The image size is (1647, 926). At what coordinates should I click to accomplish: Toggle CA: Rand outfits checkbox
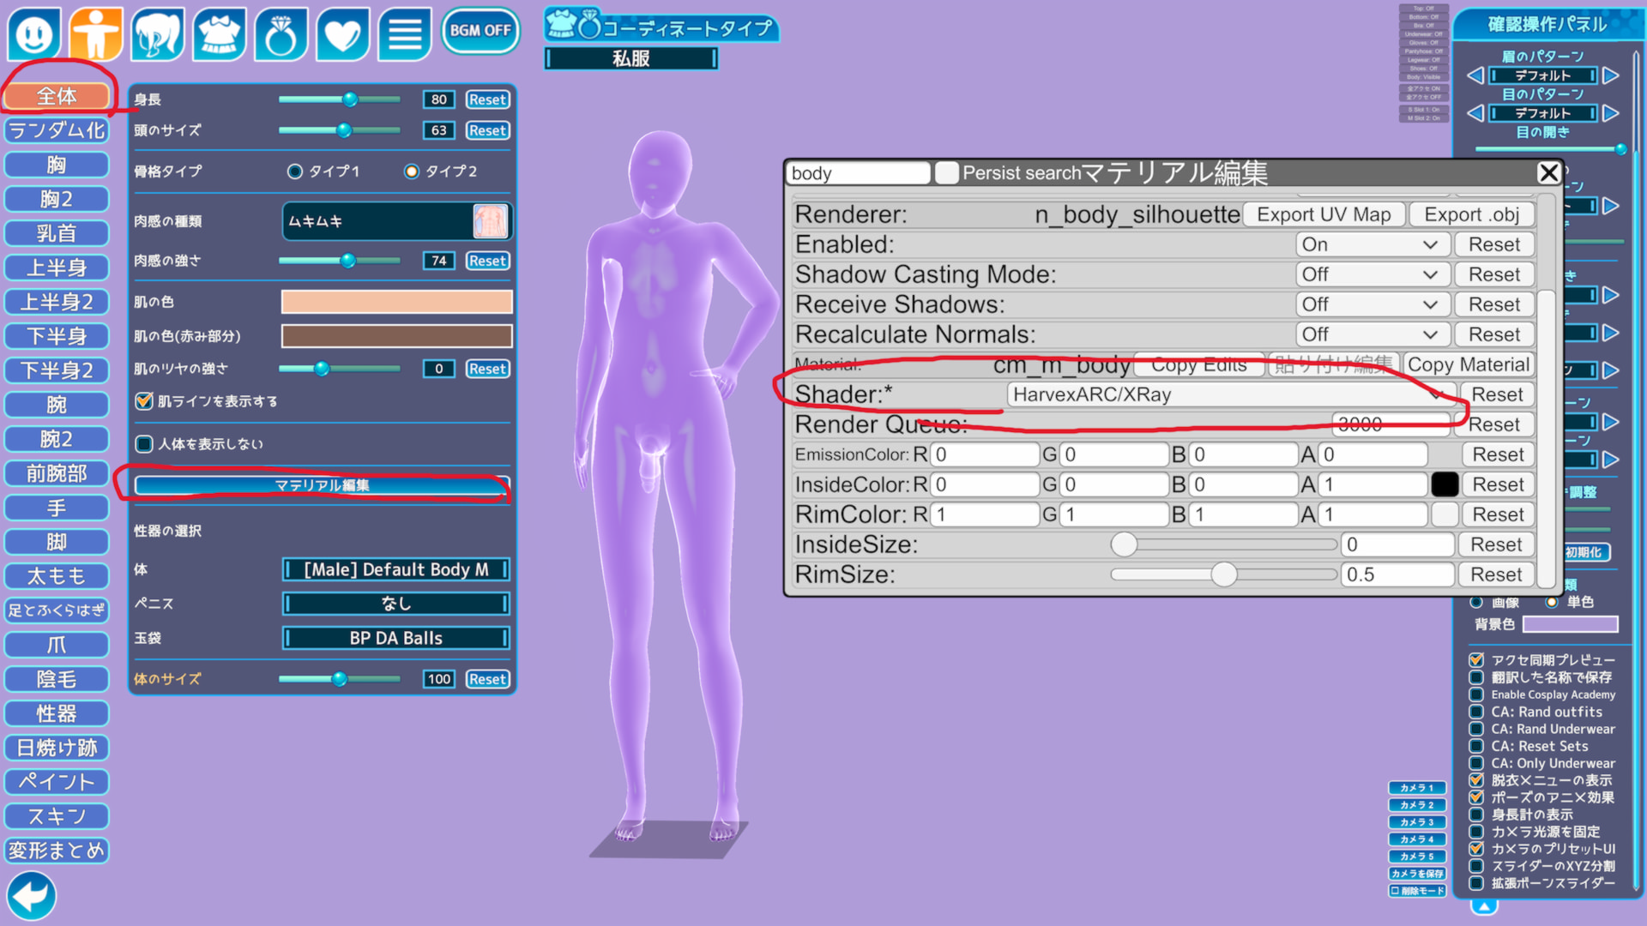pyautogui.click(x=1476, y=712)
